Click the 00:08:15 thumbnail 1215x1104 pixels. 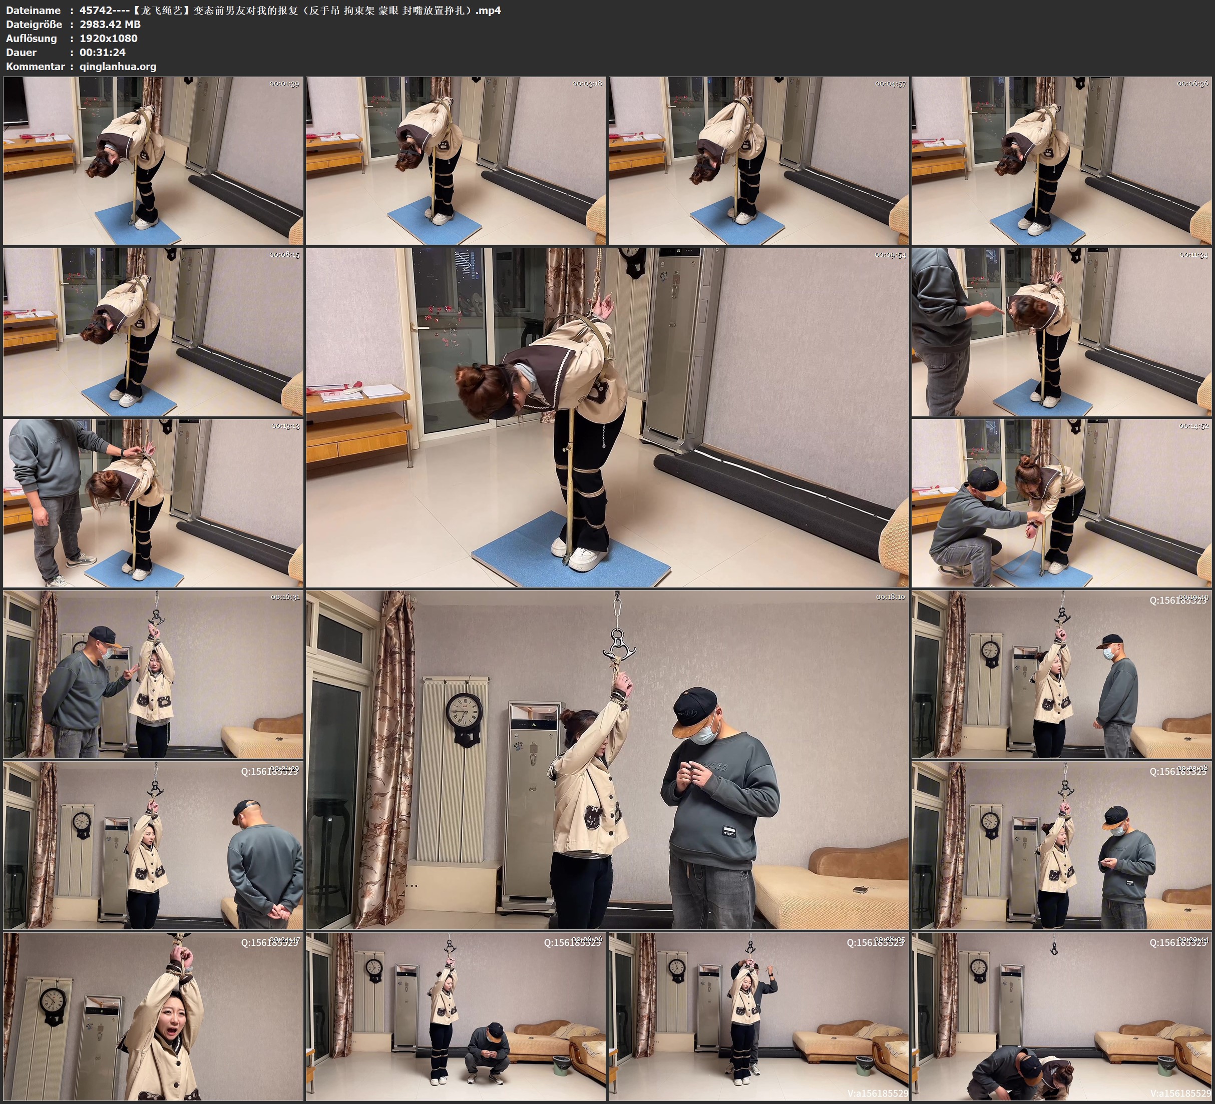point(153,331)
